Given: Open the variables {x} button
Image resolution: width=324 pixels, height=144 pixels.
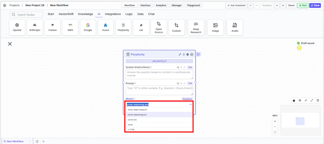Looking at the screenshot, I should [283, 5].
